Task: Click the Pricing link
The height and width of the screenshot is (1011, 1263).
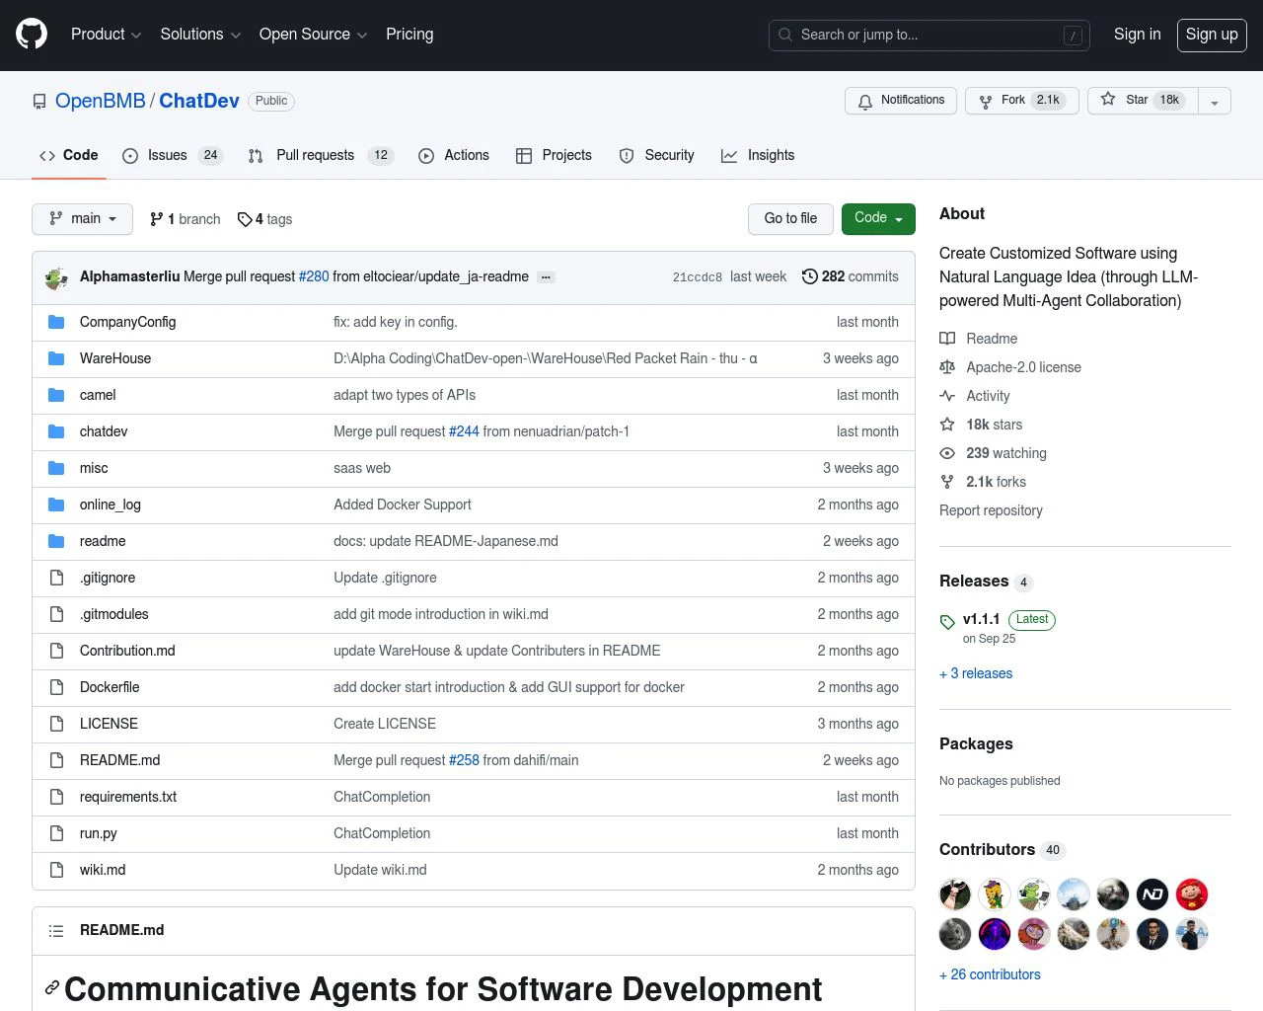Action: click(x=409, y=35)
